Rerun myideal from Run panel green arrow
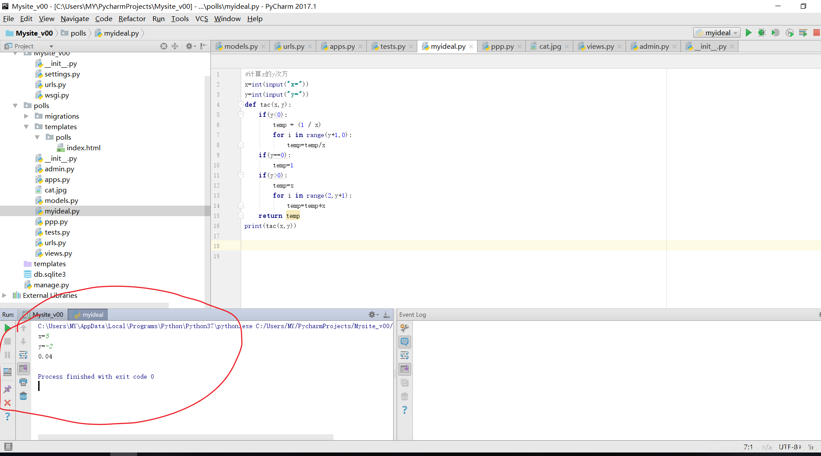821x456 pixels. pyautogui.click(x=7, y=328)
